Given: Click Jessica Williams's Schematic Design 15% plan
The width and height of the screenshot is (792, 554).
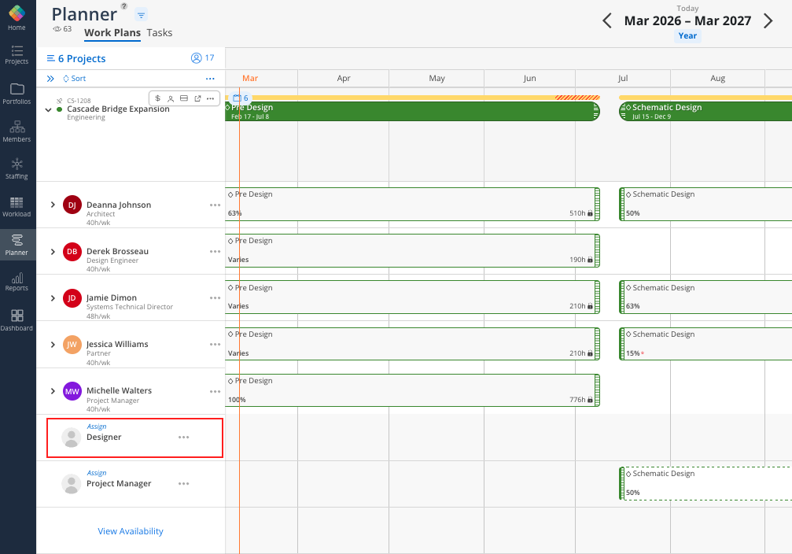Looking at the screenshot, I should pos(705,344).
